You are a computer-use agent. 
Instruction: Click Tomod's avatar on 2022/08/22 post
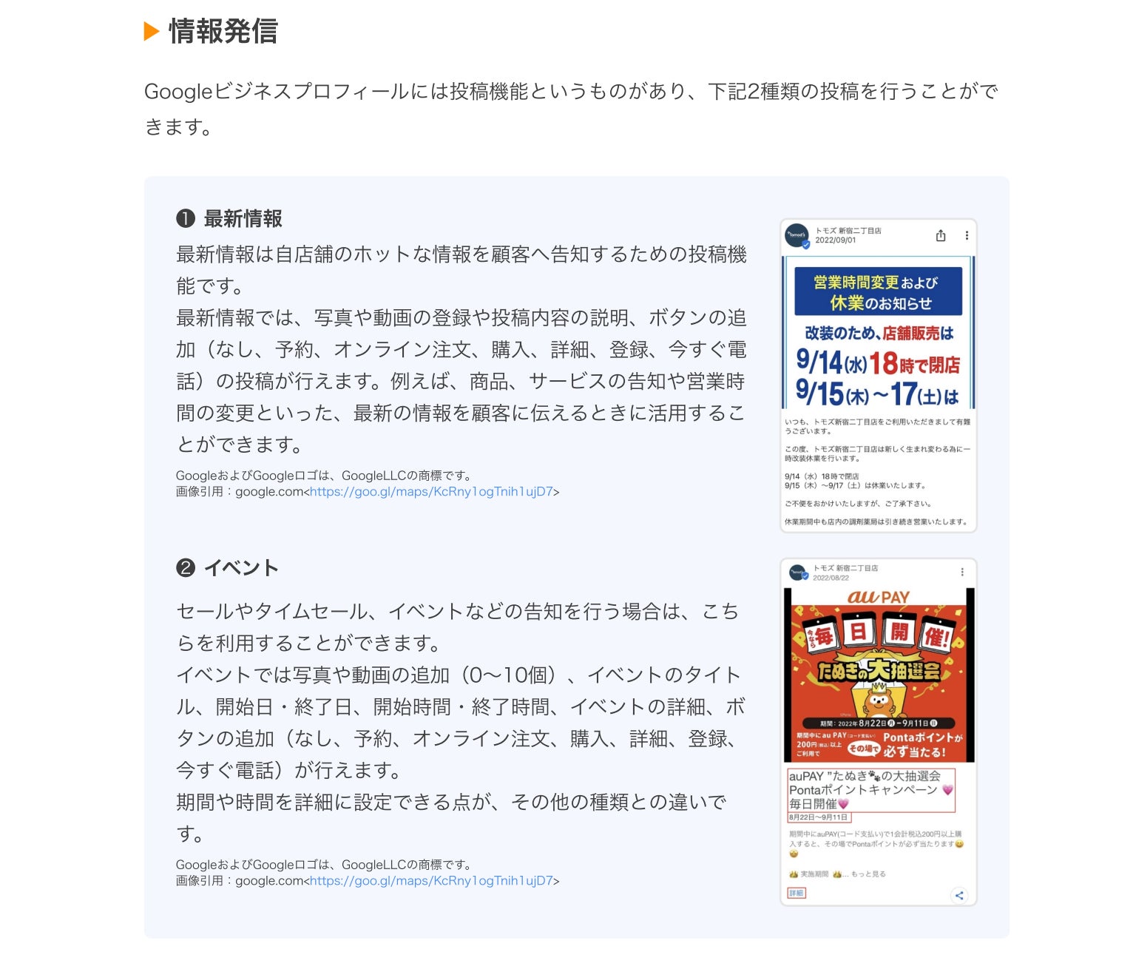[797, 573]
